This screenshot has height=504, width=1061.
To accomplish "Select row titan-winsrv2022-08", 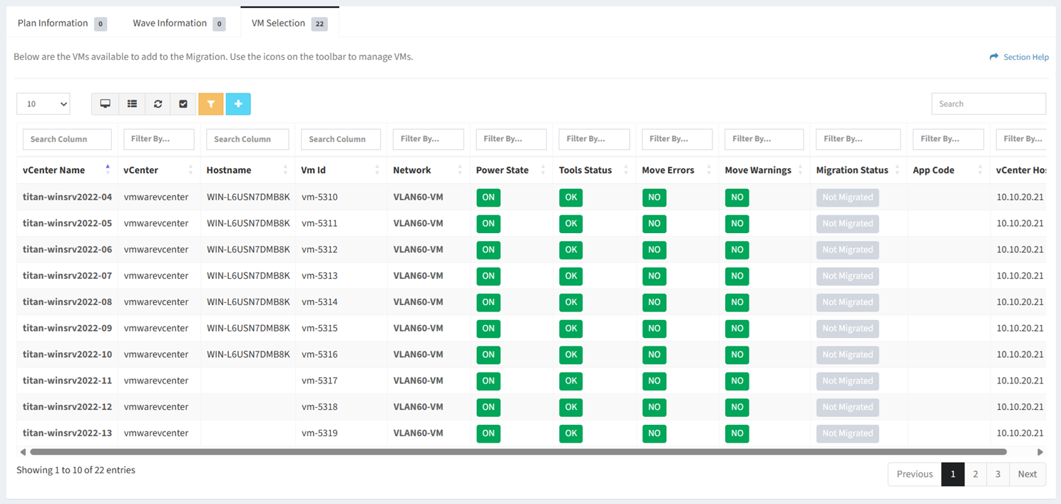I will pyautogui.click(x=531, y=302).
